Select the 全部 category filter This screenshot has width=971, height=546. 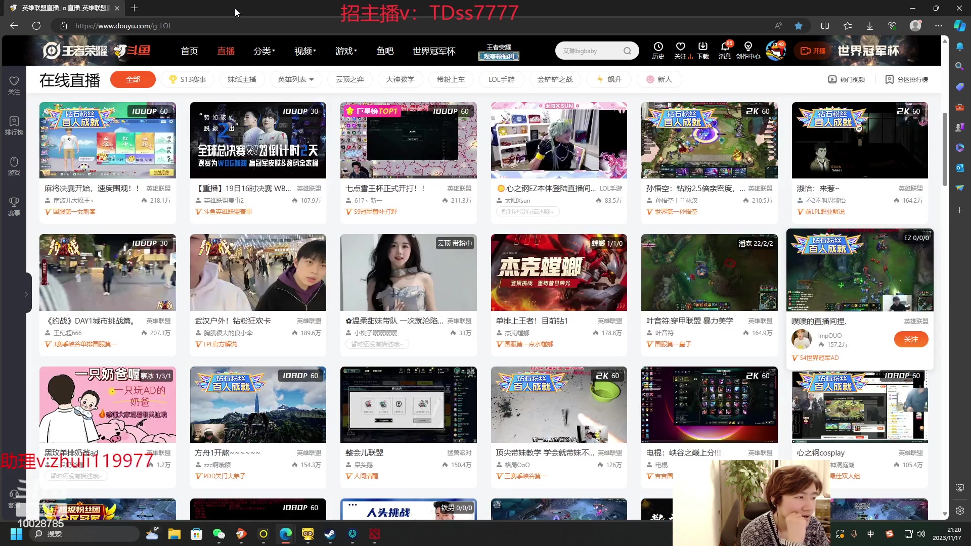click(x=133, y=79)
